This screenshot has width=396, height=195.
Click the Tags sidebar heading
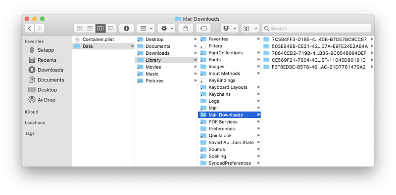tap(30, 133)
